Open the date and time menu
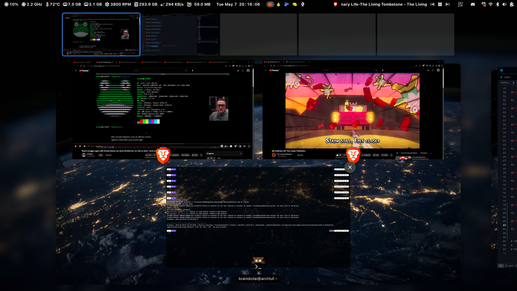517x291 pixels. coord(238,4)
